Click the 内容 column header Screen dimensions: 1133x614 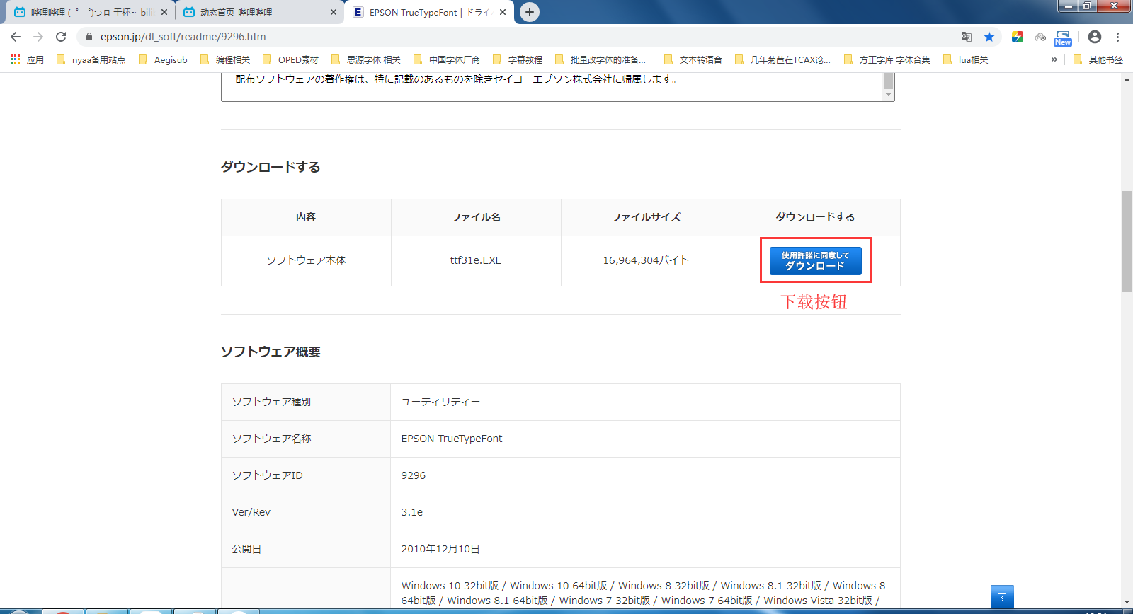point(306,217)
